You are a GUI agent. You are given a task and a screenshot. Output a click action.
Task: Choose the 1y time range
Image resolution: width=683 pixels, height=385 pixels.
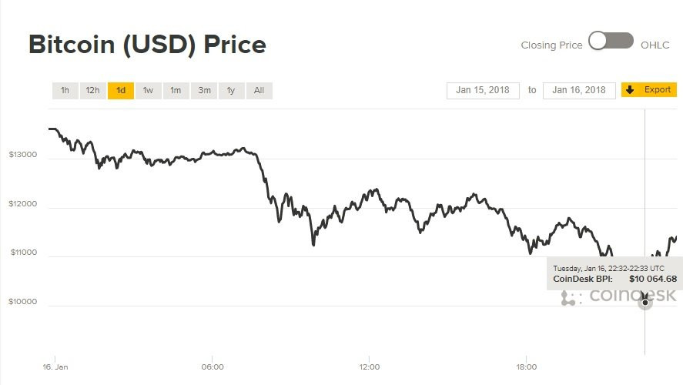point(231,91)
